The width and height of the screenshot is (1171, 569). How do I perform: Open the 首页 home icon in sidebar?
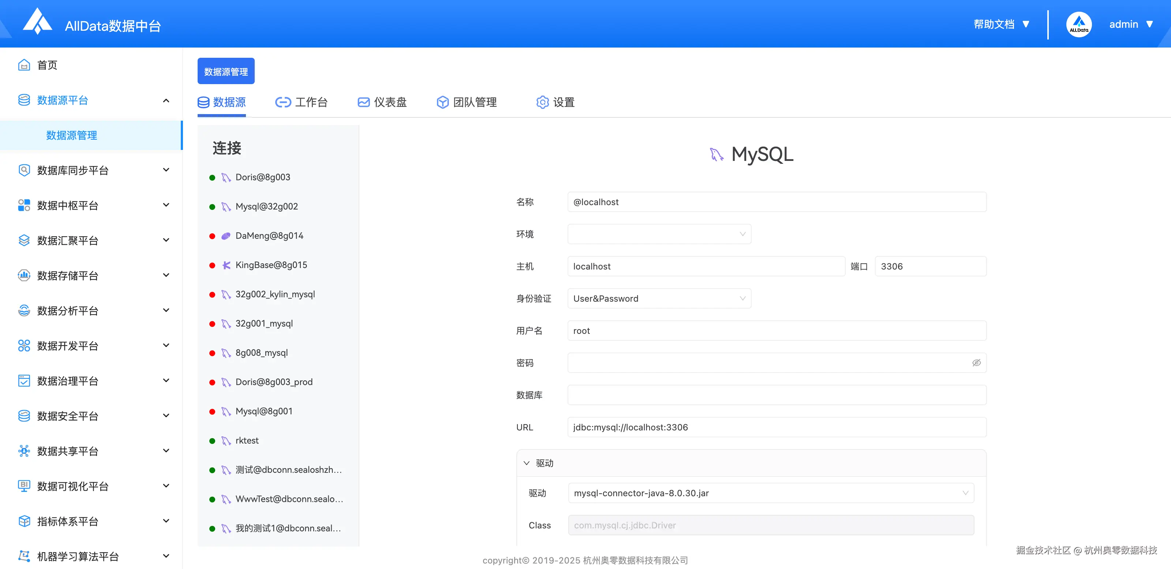(24, 65)
